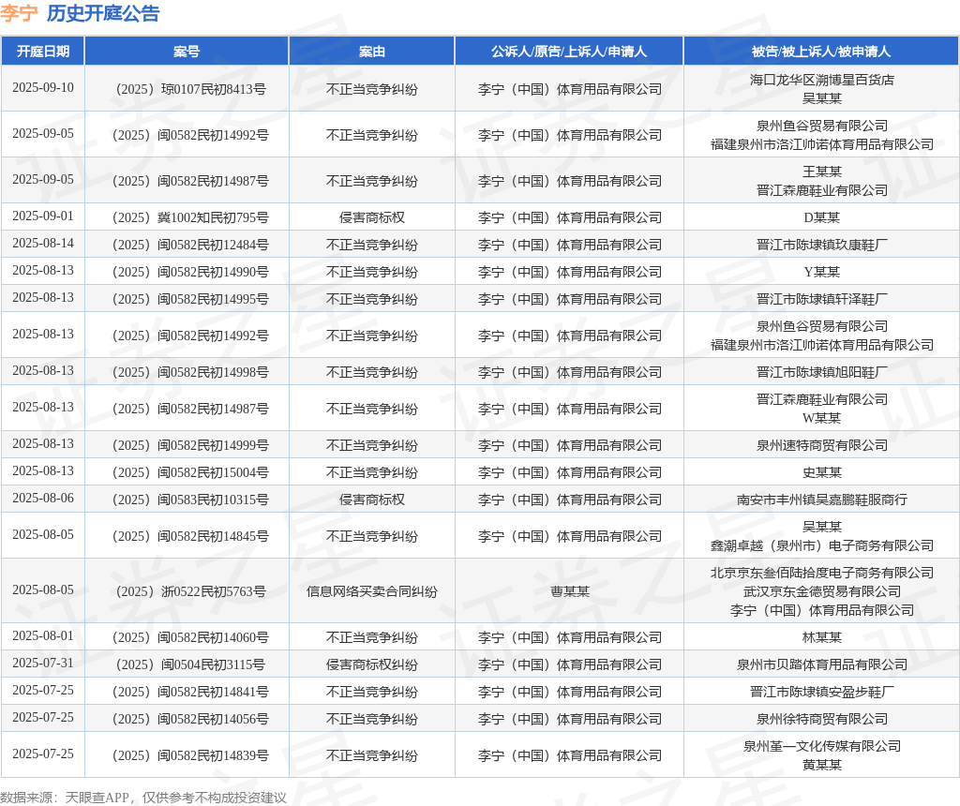Select case number (2025)闽0582民初14999号
Viewport: 960px width, 806px height.
click(x=190, y=445)
